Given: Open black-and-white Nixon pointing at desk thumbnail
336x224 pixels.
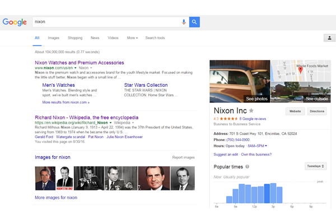Looking at the screenshot, I should (89, 178).
